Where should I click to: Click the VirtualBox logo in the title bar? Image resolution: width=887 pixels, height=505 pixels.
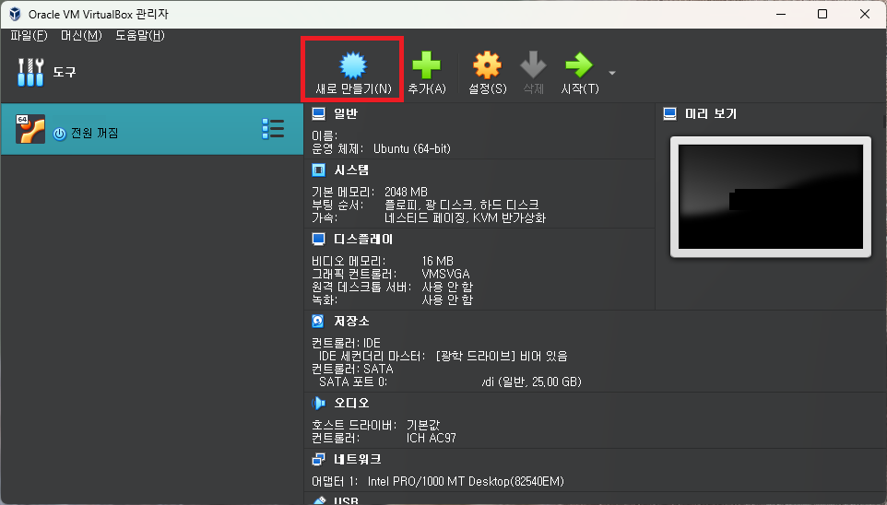(15, 14)
